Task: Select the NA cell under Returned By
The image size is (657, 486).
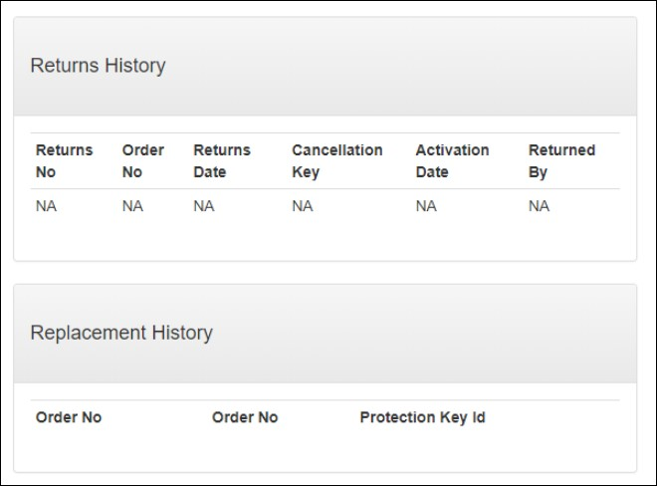Action: click(539, 206)
